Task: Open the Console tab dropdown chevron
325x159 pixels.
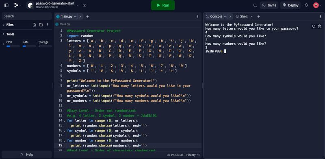Action: (225, 16)
